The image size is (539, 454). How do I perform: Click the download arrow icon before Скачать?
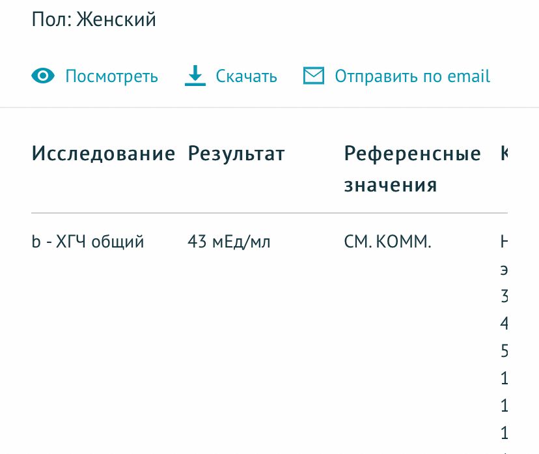coord(195,76)
